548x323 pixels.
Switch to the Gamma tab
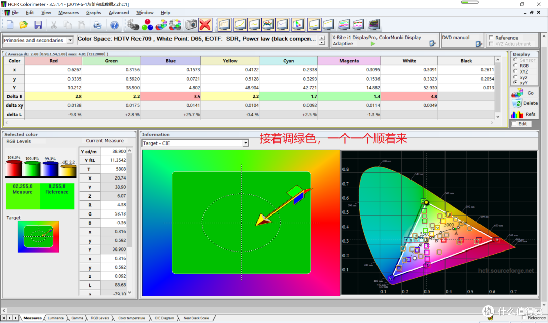click(x=77, y=318)
